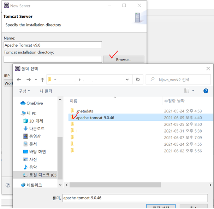214x209 pixels.
Task: Open 다운로드 folder
Action: coord(34,129)
